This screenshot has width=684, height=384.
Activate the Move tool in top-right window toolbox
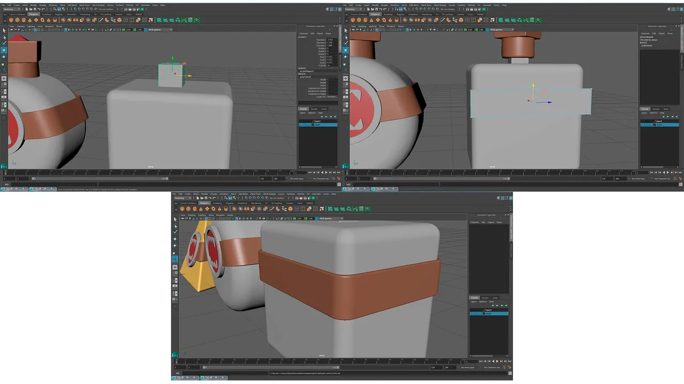coord(346,50)
